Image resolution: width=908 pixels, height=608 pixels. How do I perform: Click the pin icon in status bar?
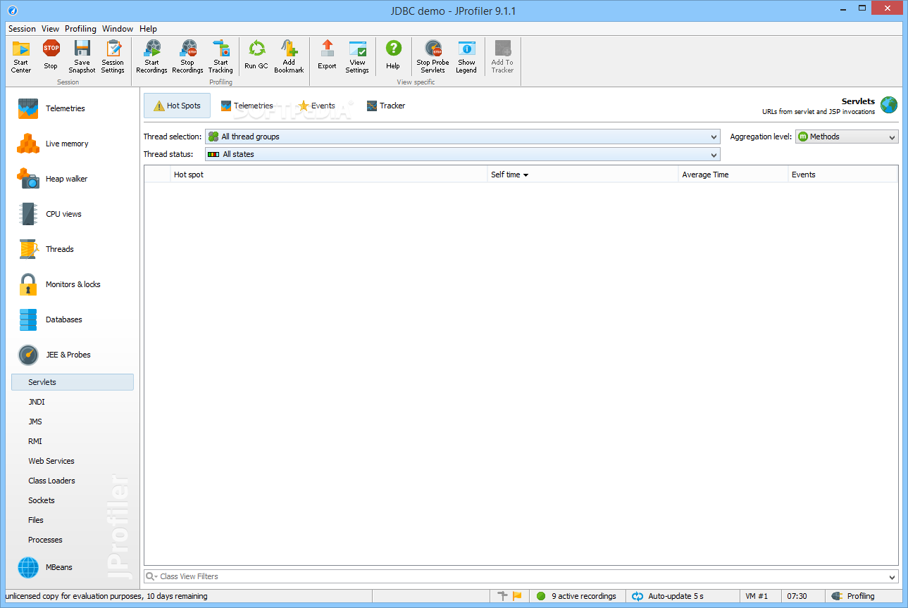click(502, 596)
